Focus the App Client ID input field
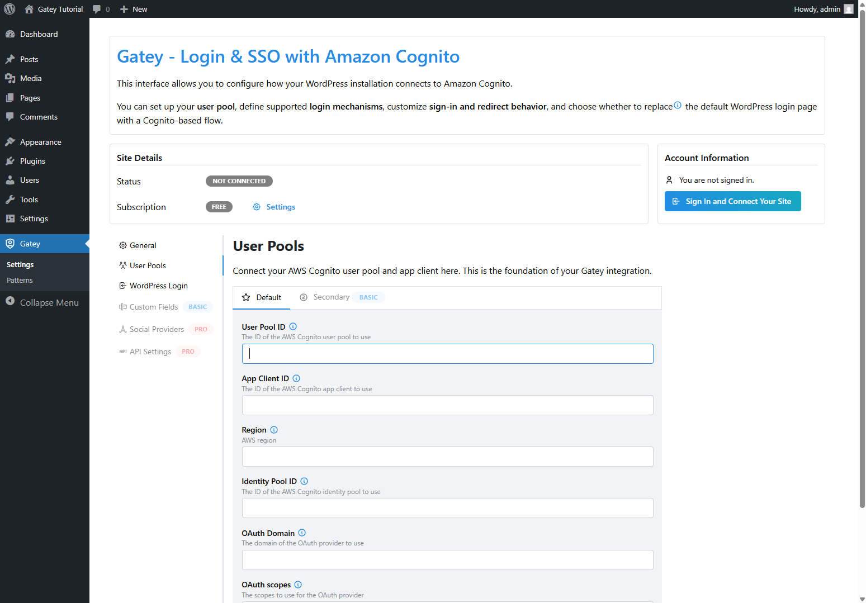866x603 pixels. click(447, 405)
